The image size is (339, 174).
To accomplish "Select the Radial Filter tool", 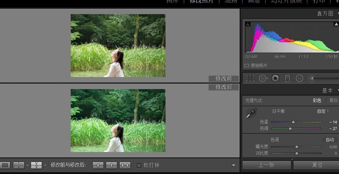I will point(299,78).
